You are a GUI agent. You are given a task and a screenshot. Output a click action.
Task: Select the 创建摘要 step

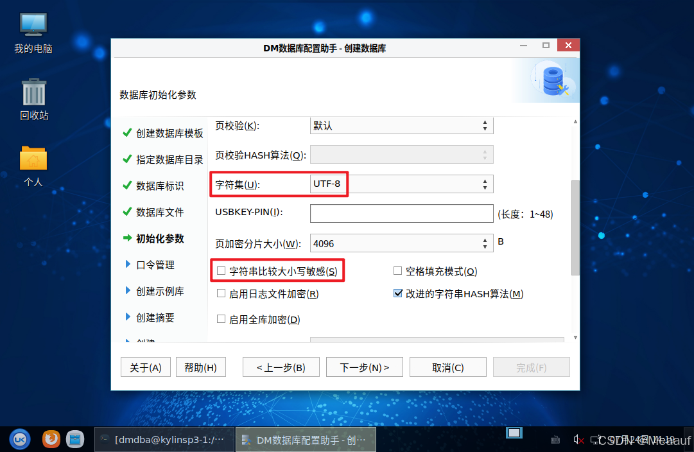[x=155, y=317]
